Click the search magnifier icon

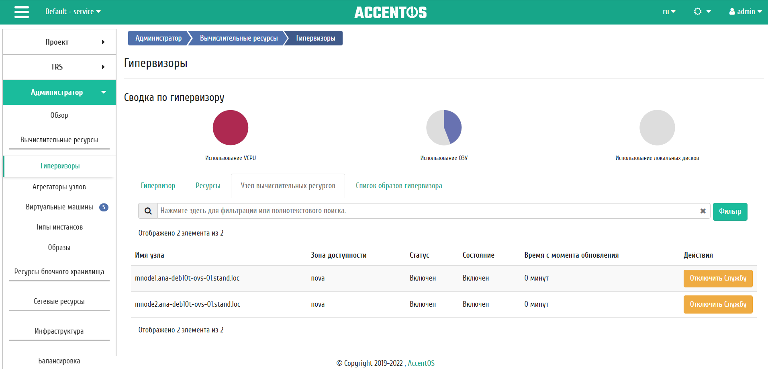tap(148, 211)
